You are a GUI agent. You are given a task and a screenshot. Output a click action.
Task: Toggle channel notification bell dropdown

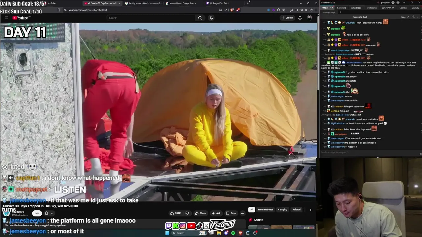[x=49, y=213]
